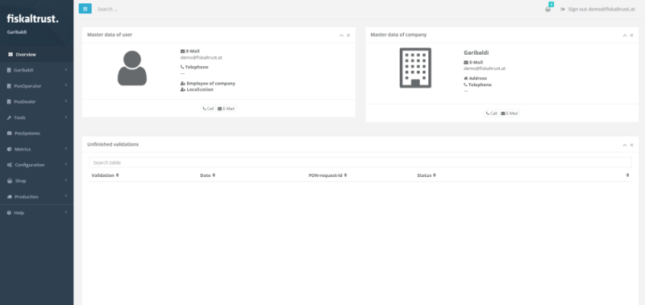Click the Address label in company panel
The height and width of the screenshot is (305, 645).
(x=477, y=78)
